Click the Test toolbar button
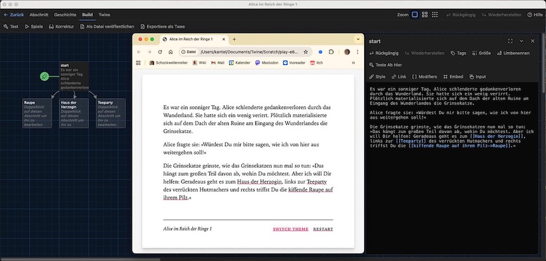546x261 pixels. coord(11,27)
